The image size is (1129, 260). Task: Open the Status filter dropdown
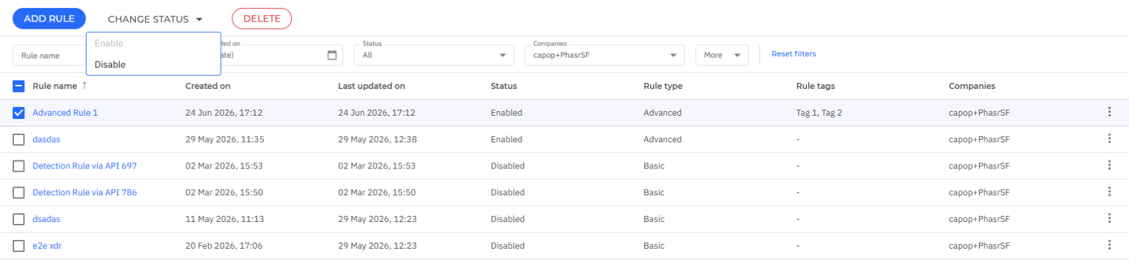point(434,55)
